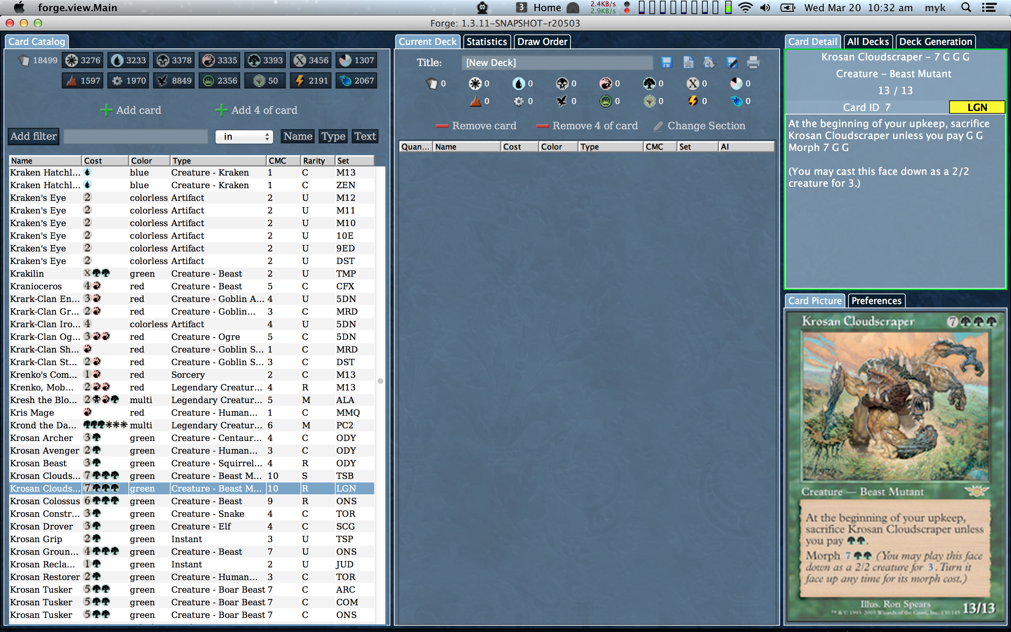Toggle Type search filter button
Image resolution: width=1011 pixels, height=632 pixels.
pyautogui.click(x=333, y=136)
